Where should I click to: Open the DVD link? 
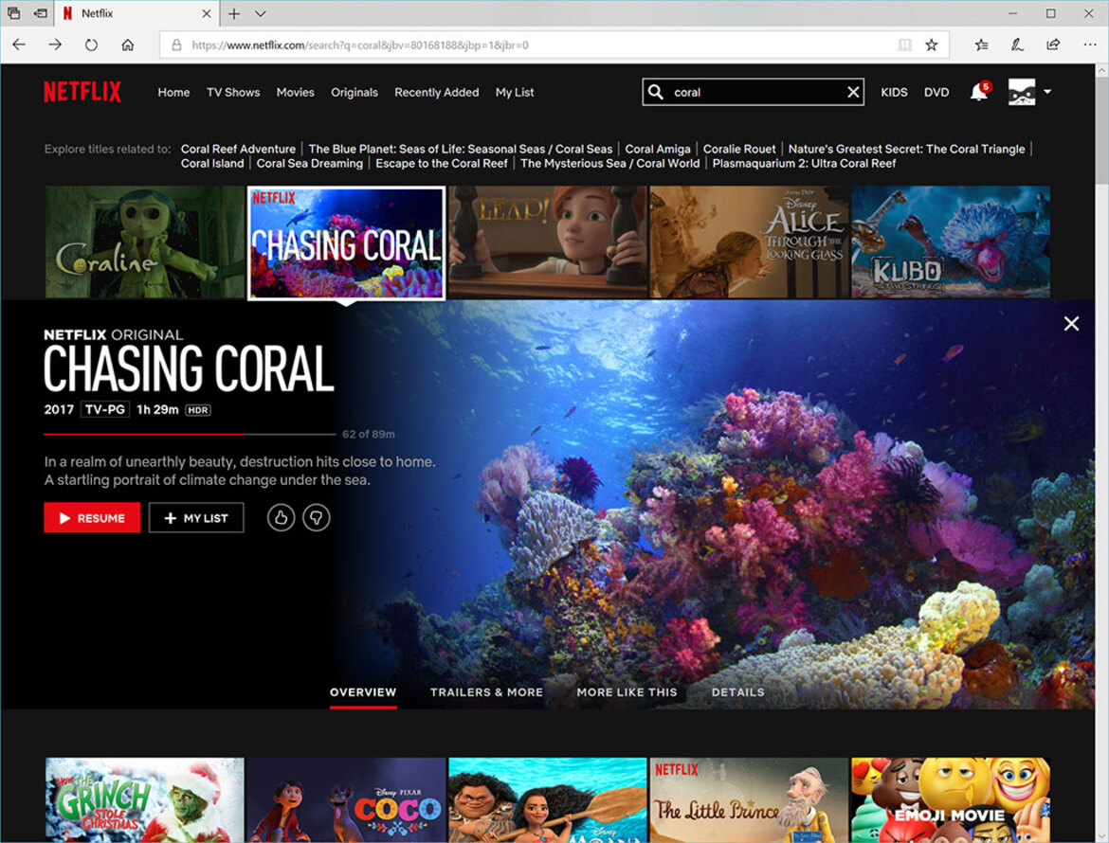tap(936, 92)
